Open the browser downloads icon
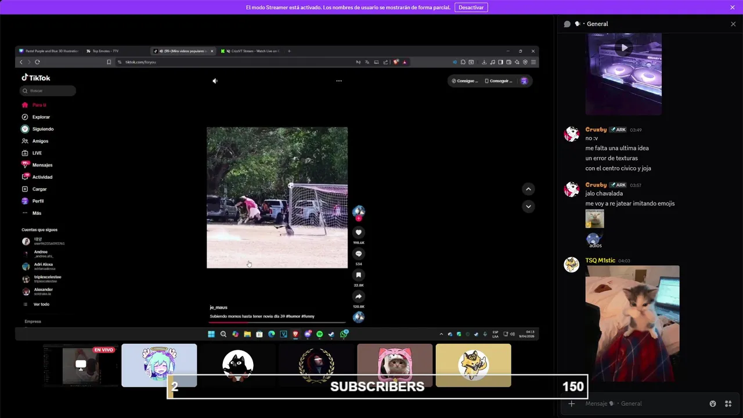The height and width of the screenshot is (418, 743). (x=484, y=62)
